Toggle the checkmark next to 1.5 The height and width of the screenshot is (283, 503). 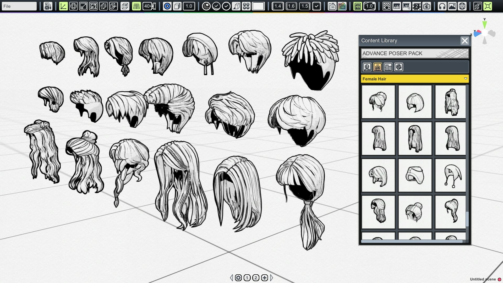click(317, 6)
